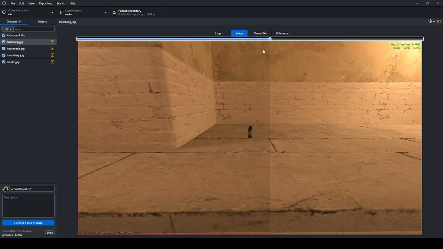Open the filter options dropdown
The image size is (443, 249).
(8, 29)
